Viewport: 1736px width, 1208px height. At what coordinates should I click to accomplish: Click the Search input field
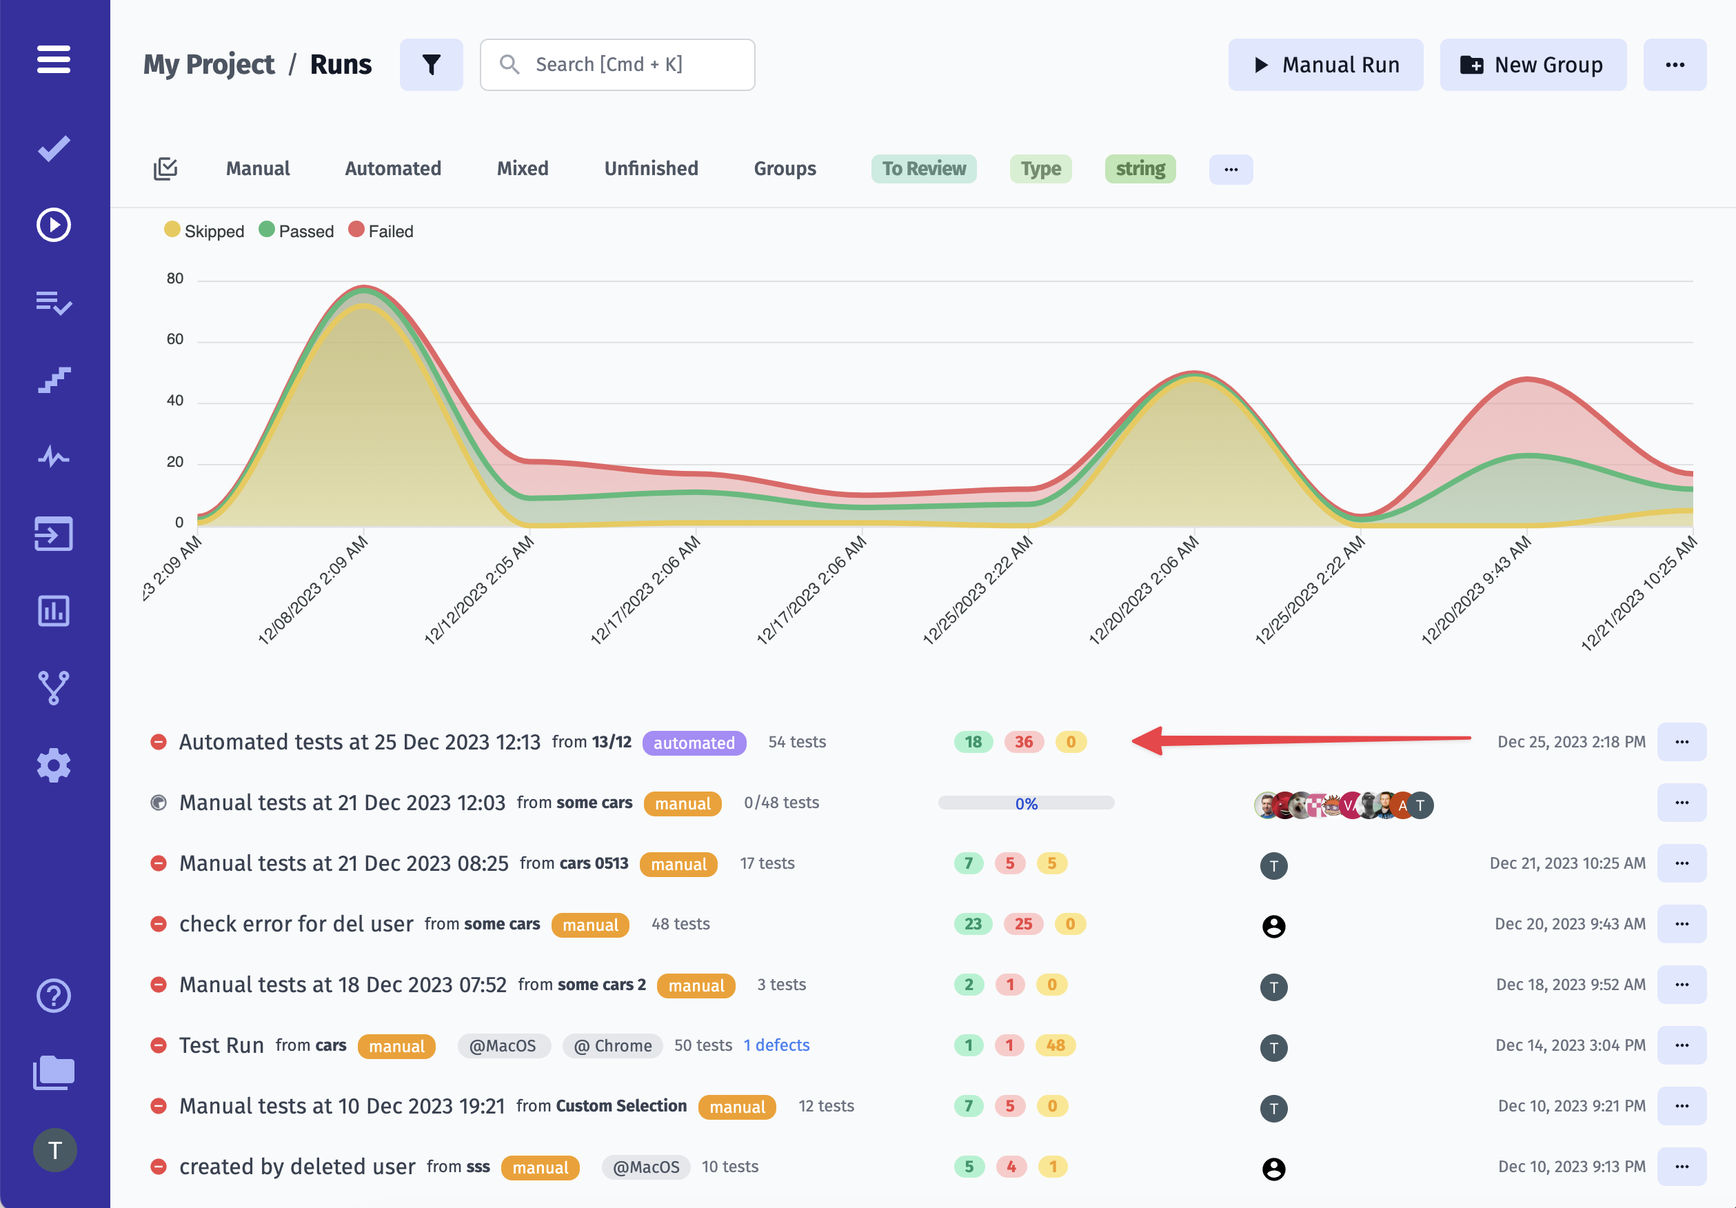(617, 64)
